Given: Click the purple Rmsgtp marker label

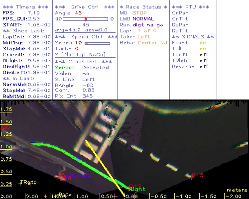Looking at the screenshot, I should pos(80,176).
